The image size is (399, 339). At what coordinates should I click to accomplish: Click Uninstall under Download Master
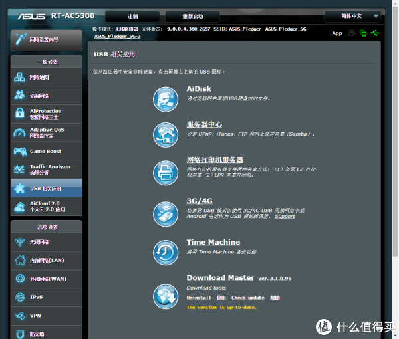(x=199, y=298)
